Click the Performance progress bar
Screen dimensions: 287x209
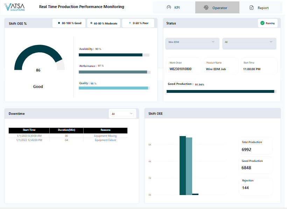tap(114, 72)
